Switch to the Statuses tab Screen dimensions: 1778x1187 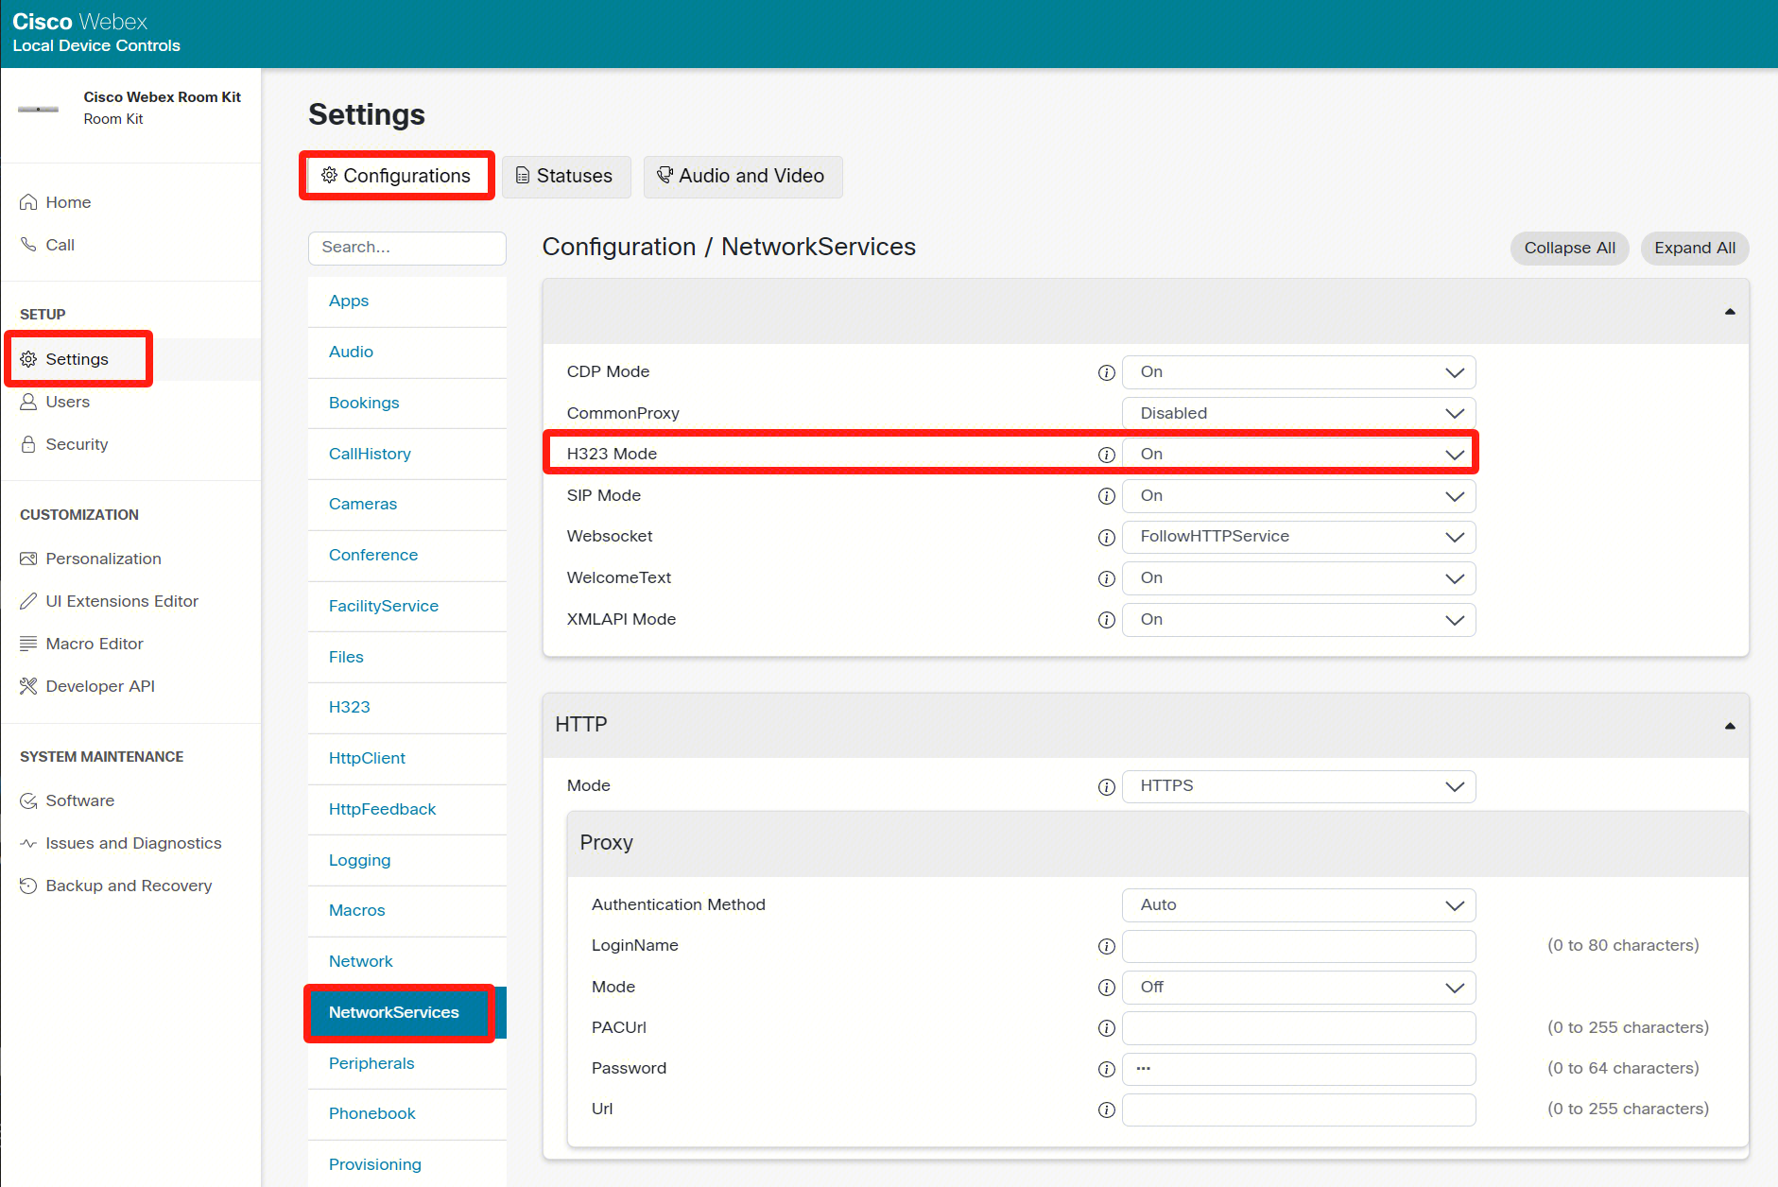pos(565,177)
